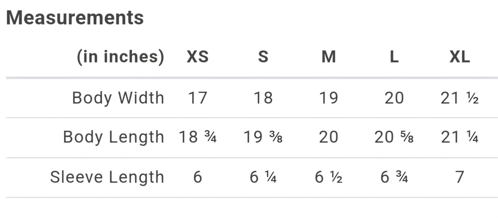Click the Body Length row label
498x218 pixels.
(113, 137)
